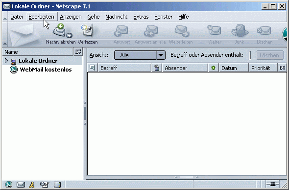Toggle the online/offline connection icon
The image size is (289, 190).
tap(273, 184)
